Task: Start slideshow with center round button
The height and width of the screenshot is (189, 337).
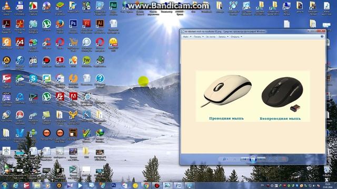Action: coord(253,159)
